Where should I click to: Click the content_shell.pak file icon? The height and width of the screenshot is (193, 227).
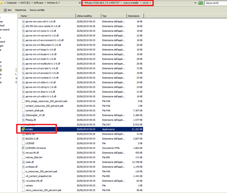click(x=23, y=110)
